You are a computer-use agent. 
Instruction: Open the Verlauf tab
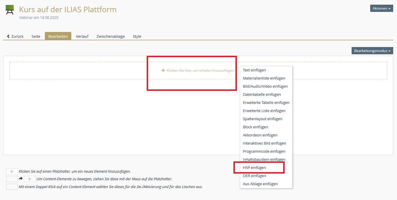click(82, 36)
